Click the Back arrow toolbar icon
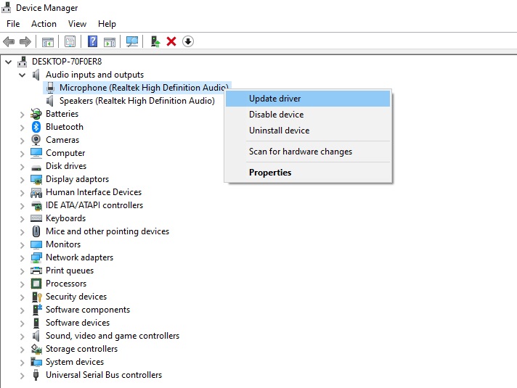Image resolution: width=517 pixels, height=388 pixels. tap(9, 41)
